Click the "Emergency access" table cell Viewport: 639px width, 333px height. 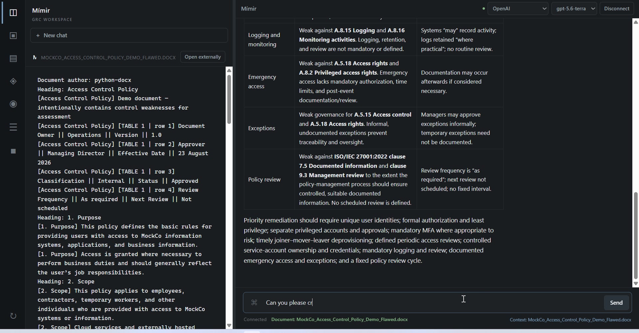pyautogui.click(x=269, y=82)
